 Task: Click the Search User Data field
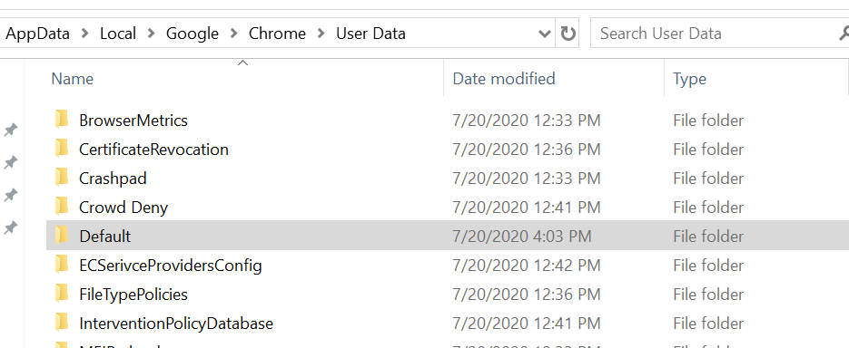click(715, 34)
